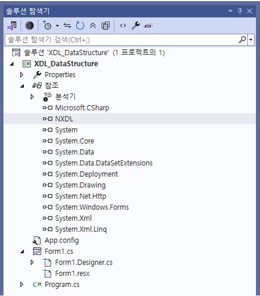This screenshot has height=296, width=260.
Task: Click the View Code angle-brackets icon
Action: point(123,25)
